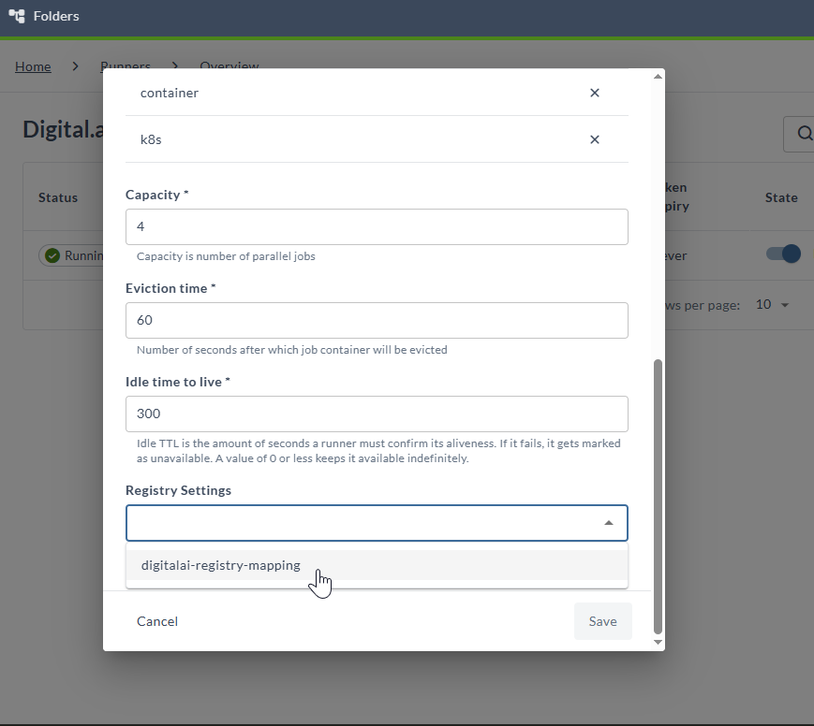The image size is (814, 726).
Task: Click the search icon in background page
Action: 804,133
